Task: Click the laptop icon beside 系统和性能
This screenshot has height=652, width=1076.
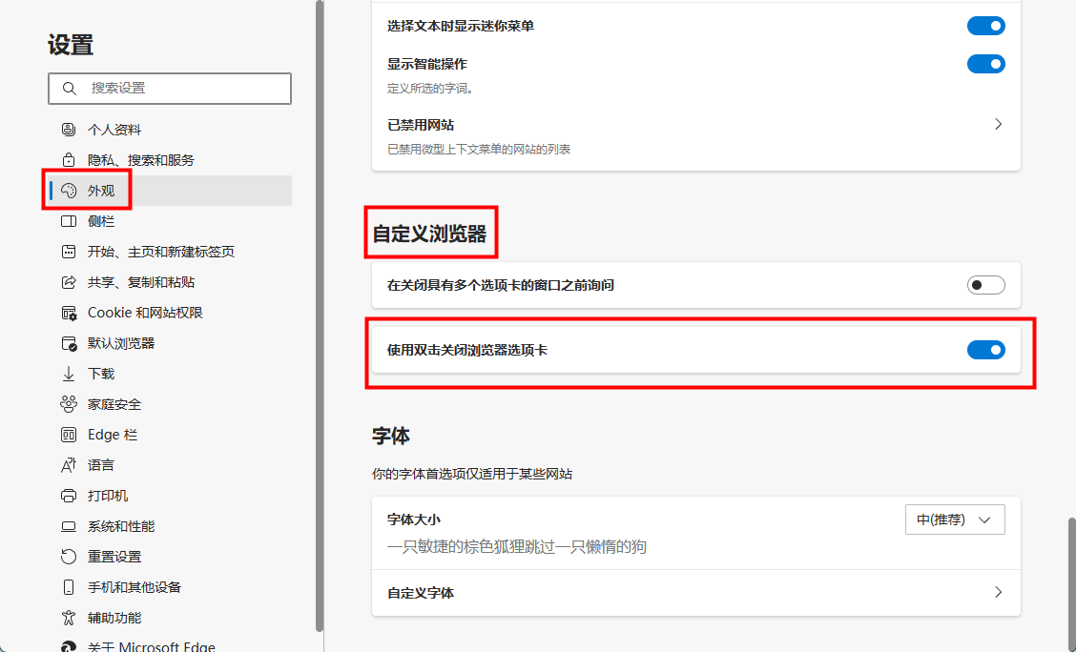Action: [x=69, y=526]
